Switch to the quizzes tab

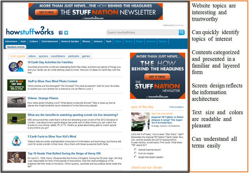(x=43, y=56)
